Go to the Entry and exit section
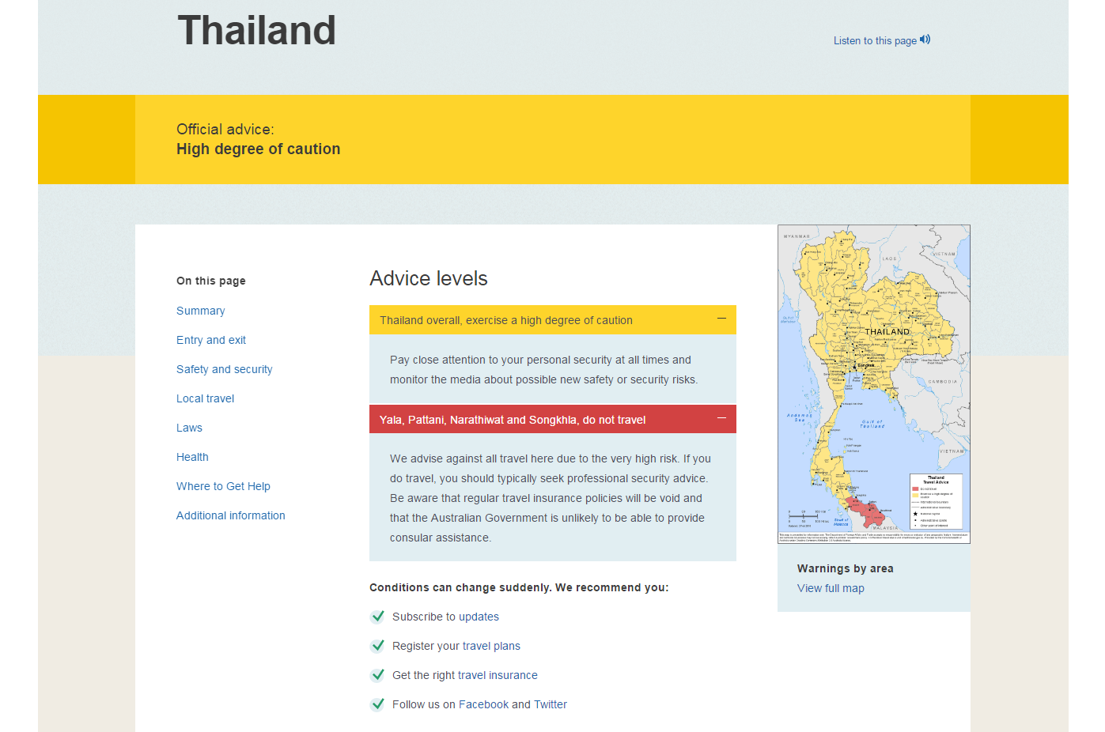Viewport: 1105px width, 732px height. point(211,340)
